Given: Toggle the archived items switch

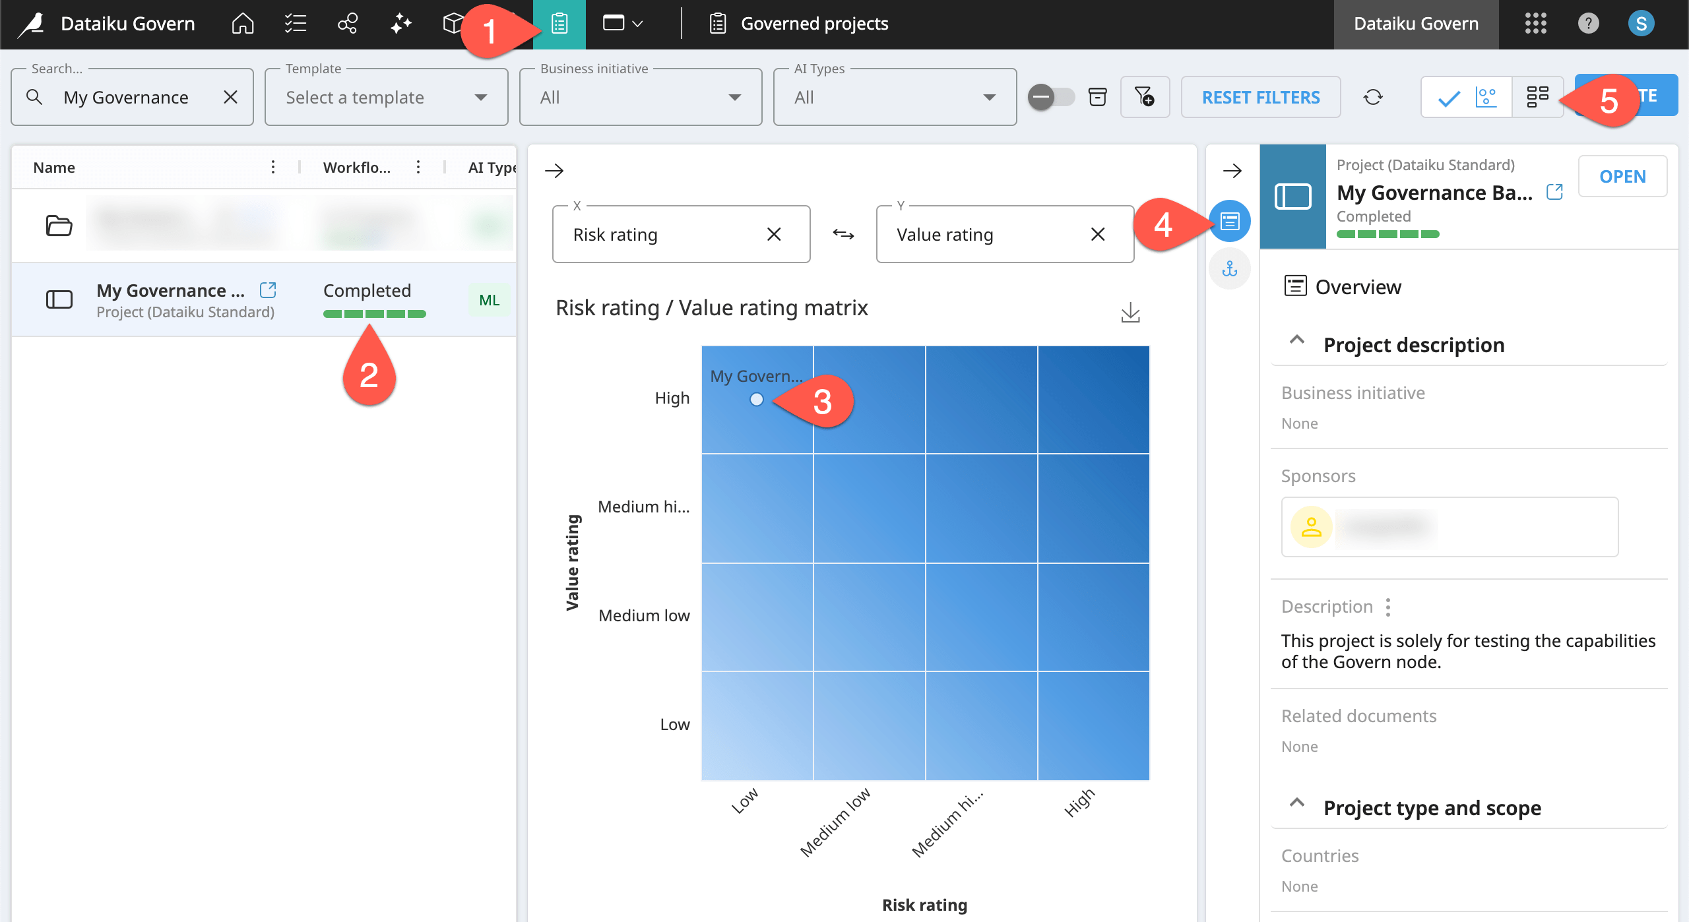Looking at the screenshot, I should click(x=1051, y=97).
